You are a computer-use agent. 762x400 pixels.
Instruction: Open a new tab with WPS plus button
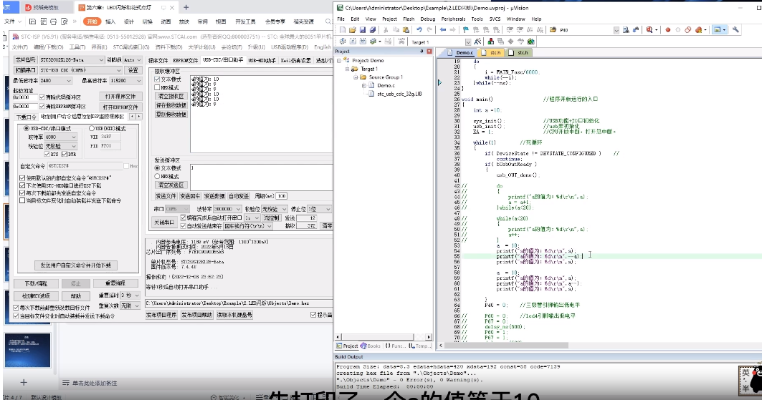click(x=186, y=7)
